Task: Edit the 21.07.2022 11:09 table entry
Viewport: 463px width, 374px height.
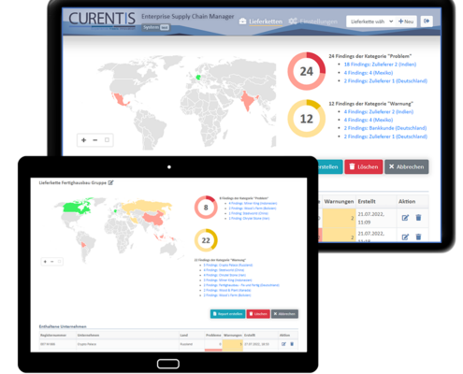Action: click(x=405, y=218)
